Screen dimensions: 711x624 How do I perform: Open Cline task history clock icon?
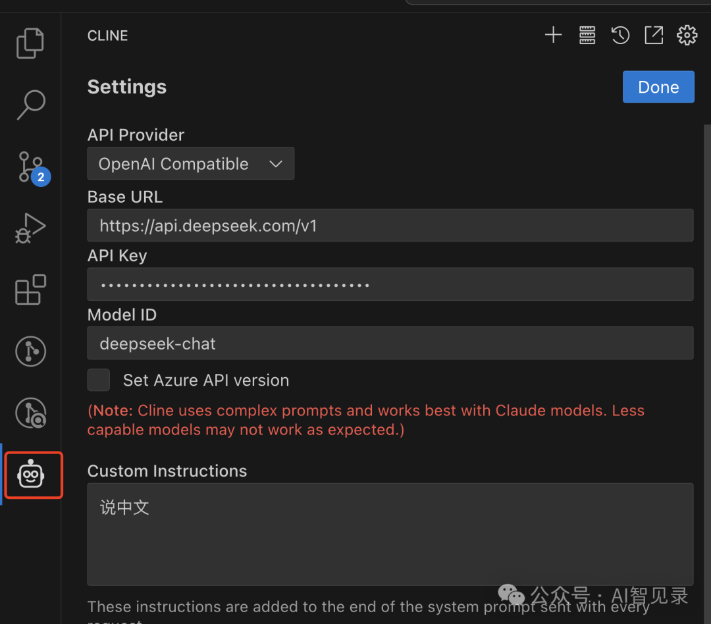620,35
